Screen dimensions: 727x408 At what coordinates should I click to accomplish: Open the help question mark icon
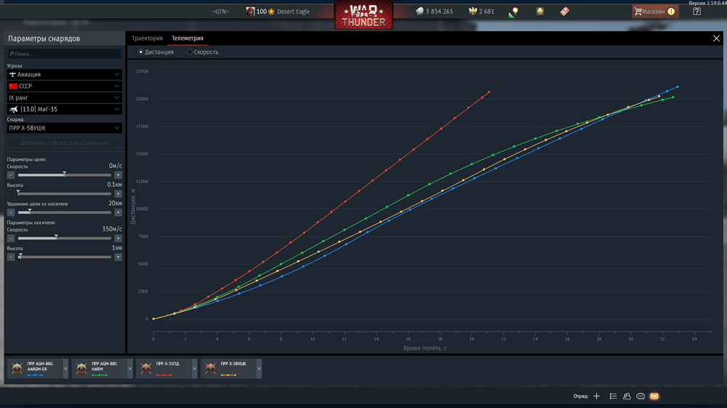[x=697, y=12]
